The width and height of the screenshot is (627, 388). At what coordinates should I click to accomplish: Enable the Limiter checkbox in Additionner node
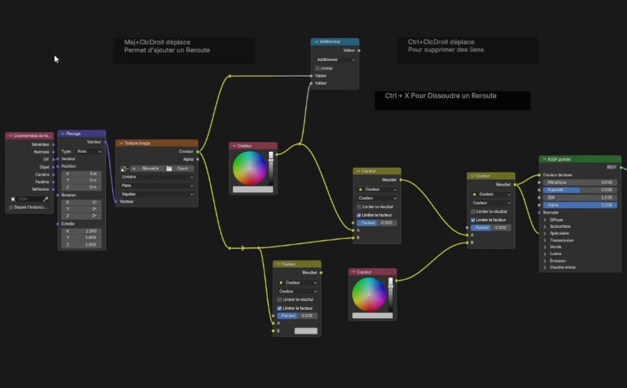[317, 68]
